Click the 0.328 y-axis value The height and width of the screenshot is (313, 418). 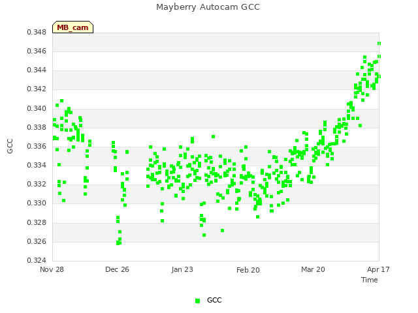(x=37, y=222)
